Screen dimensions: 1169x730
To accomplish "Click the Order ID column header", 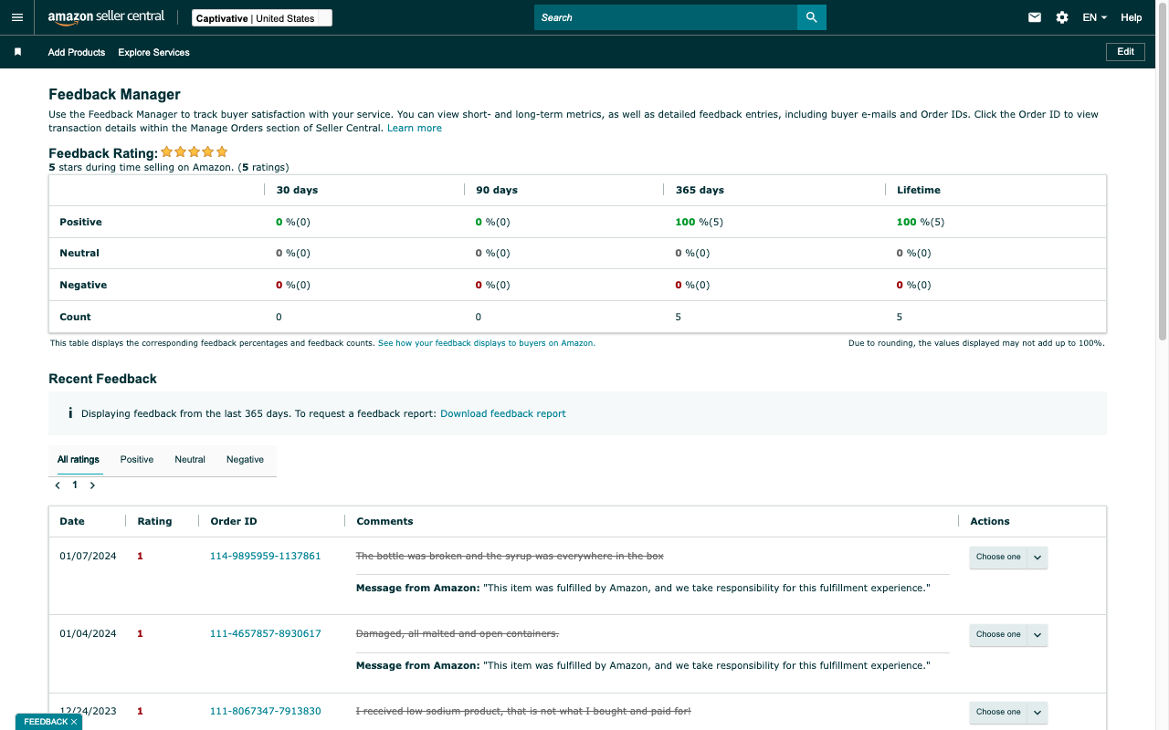I will tap(234, 521).
